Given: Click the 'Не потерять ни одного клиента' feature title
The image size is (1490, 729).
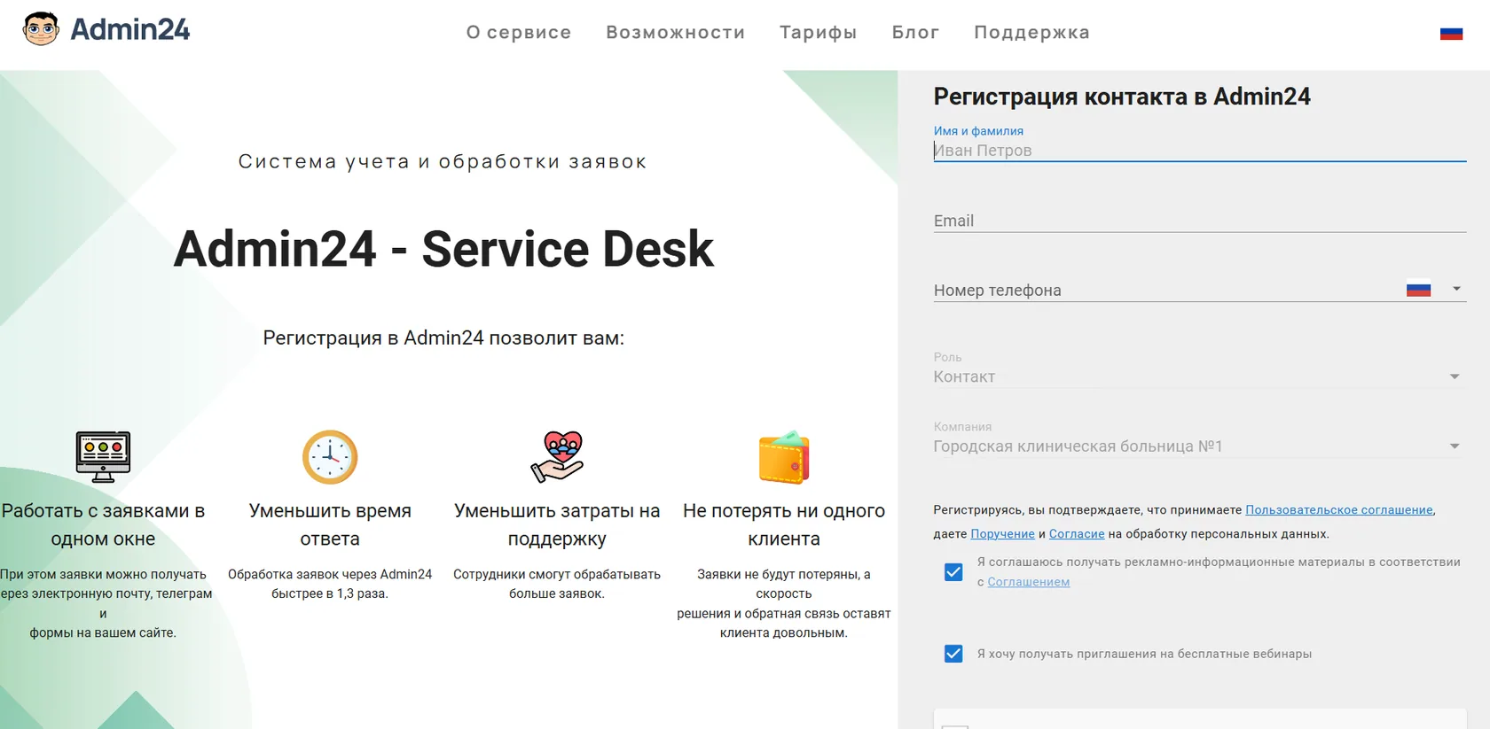Looking at the screenshot, I should click(784, 524).
